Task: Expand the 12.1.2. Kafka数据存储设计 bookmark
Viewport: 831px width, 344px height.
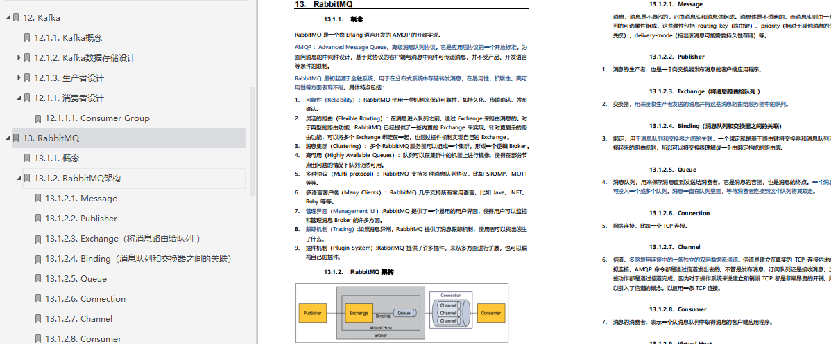Action: [x=19, y=57]
